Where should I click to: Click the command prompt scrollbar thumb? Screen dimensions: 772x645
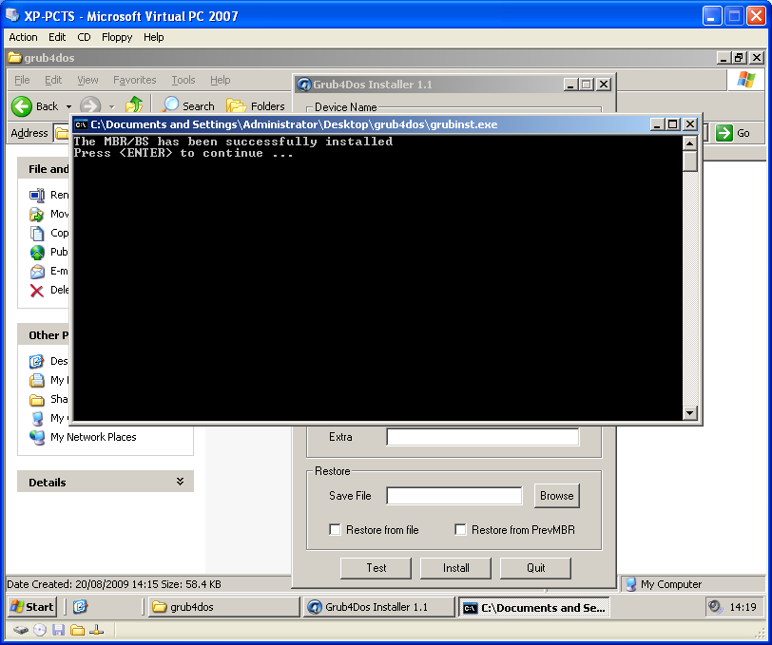[x=690, y=161]
